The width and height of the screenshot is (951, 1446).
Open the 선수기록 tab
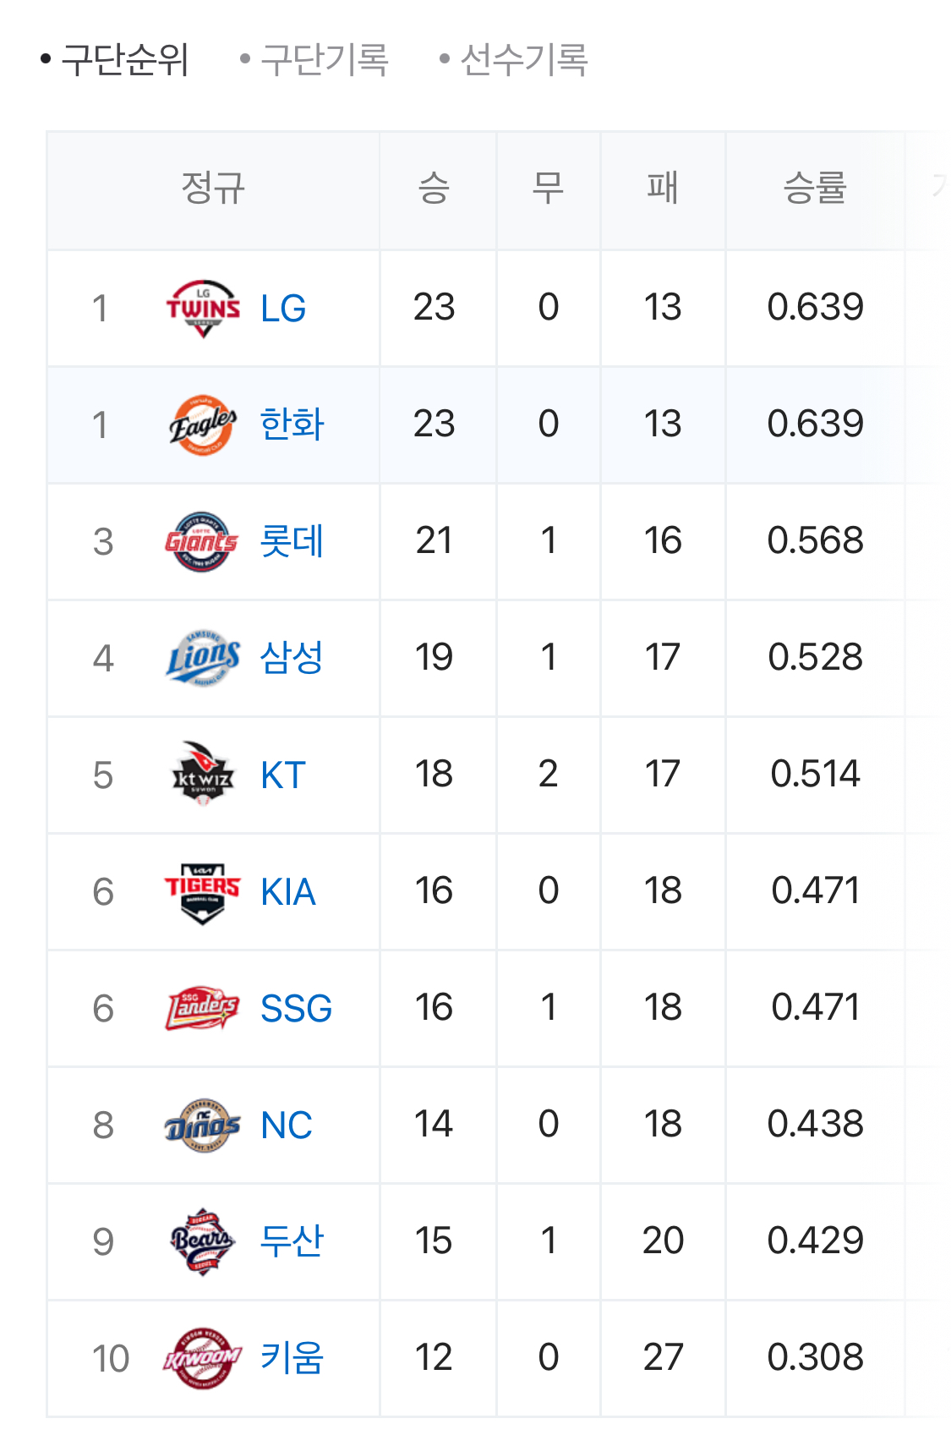[523, 60]
